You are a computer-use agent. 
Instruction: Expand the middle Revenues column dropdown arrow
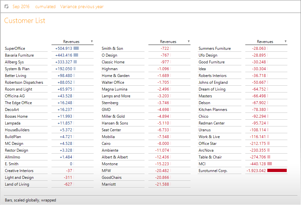tap(189, 41)
